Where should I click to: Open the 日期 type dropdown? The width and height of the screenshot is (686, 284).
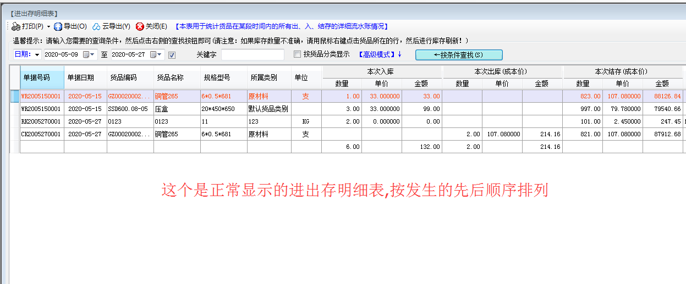37,55
